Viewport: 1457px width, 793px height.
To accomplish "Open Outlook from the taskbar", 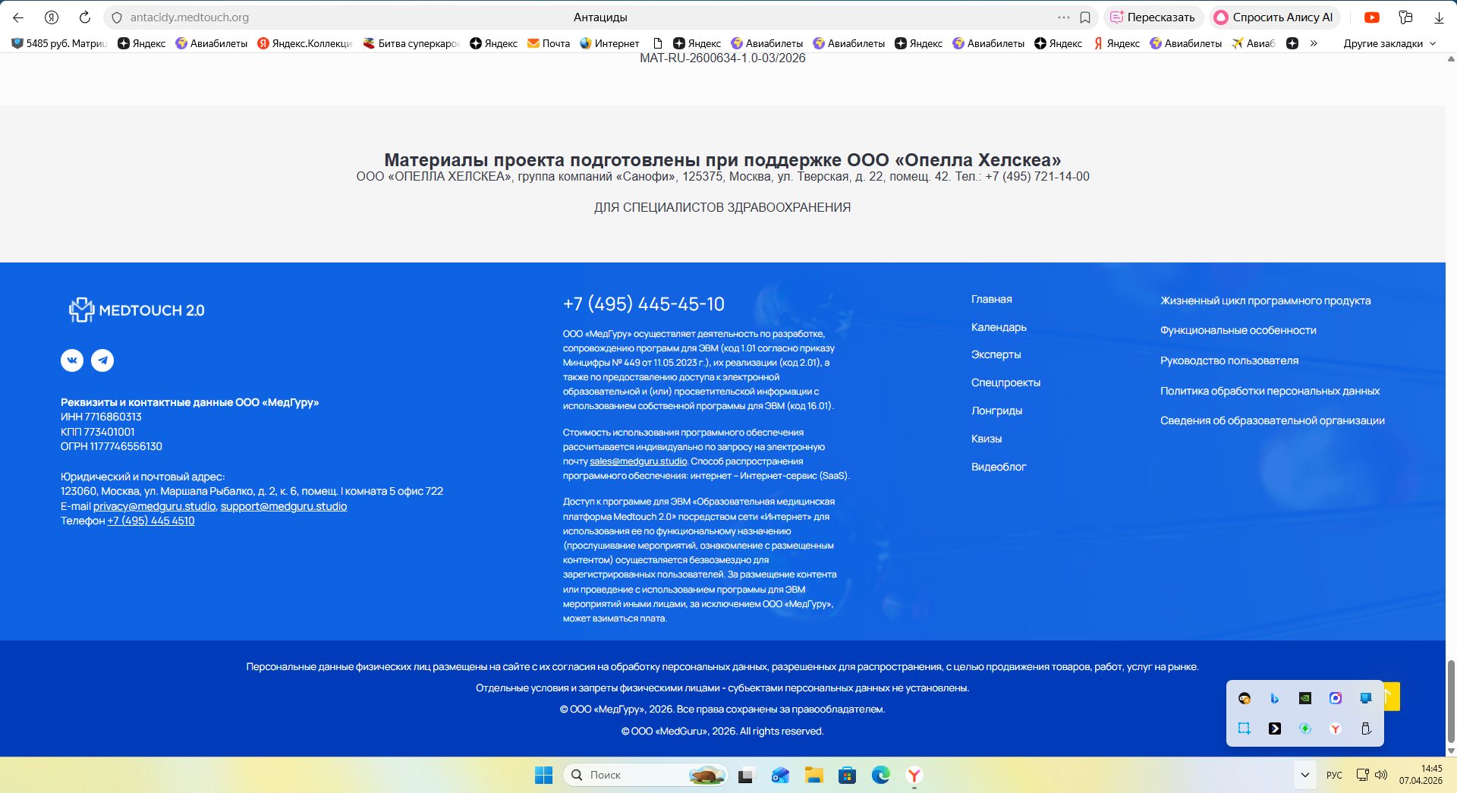I will coord(781,775).
